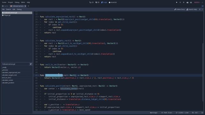Image resolution: width=205 pixels, height=115 pixels.
Task: Select Player.gd in script list
Action: tap(17, 15)
